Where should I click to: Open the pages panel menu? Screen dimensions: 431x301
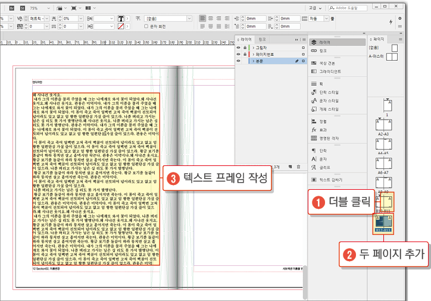point(400,39)
